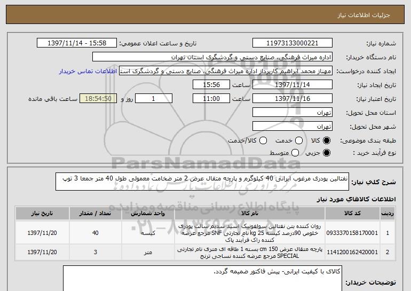Click the creation time field 15:56
Image resolution: width=411 pixels, height=291 pixels.
pyautogui.click(x=211, y=85)
